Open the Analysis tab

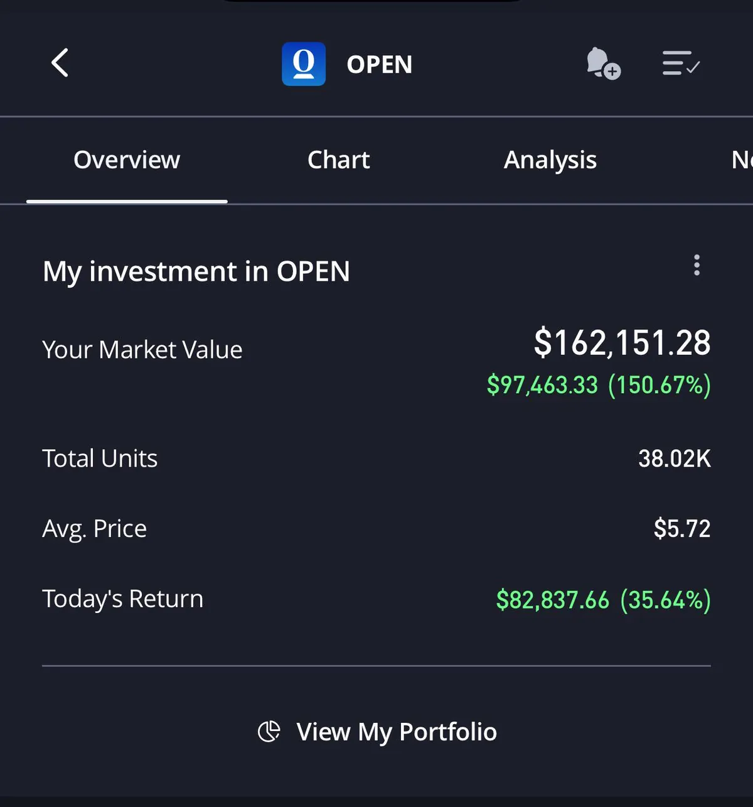tap(550, 160)
